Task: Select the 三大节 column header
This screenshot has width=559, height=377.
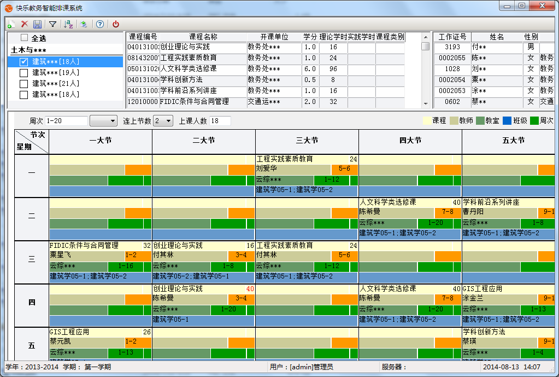Action: click(307, 141)
